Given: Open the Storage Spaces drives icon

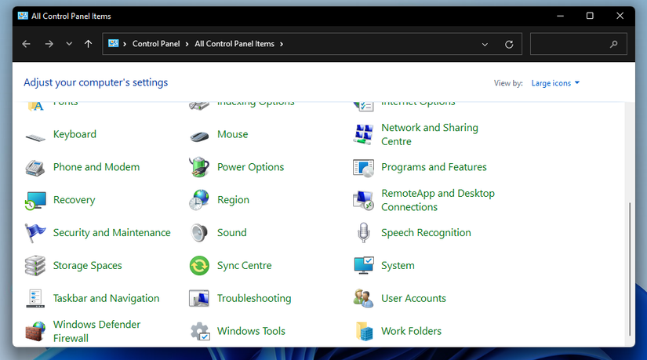Looking at the screenshot, I should pos(35,265).
